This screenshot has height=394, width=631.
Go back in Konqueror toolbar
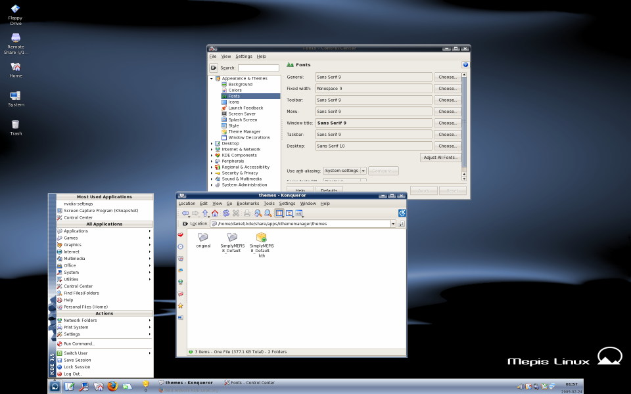click(x=185, y=213)
